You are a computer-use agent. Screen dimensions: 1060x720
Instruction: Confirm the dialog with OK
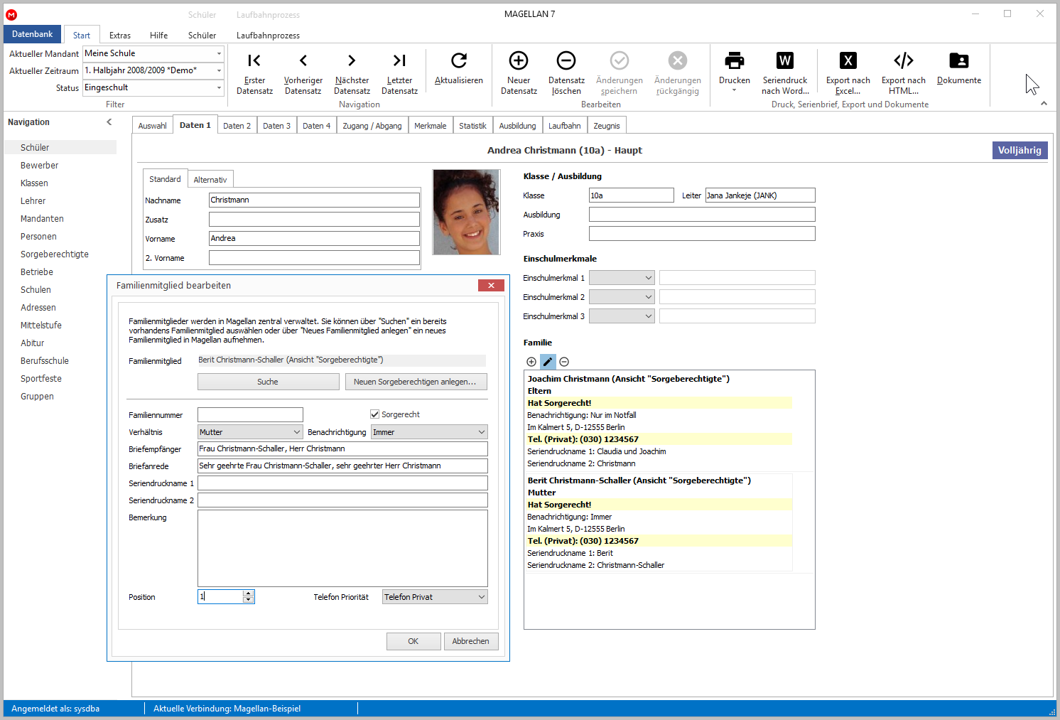tap(413, 641)
